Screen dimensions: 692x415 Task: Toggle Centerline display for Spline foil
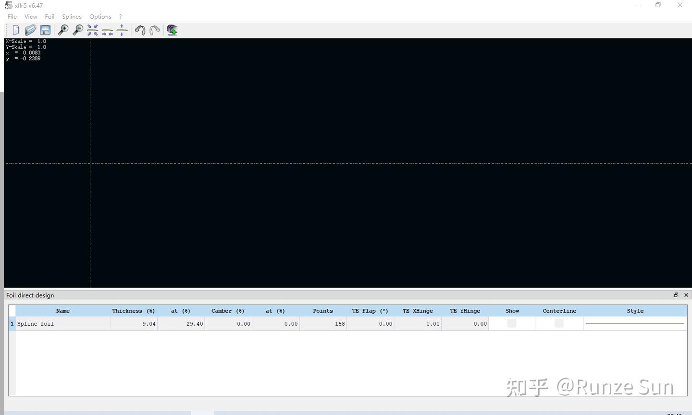coord(559,324)
